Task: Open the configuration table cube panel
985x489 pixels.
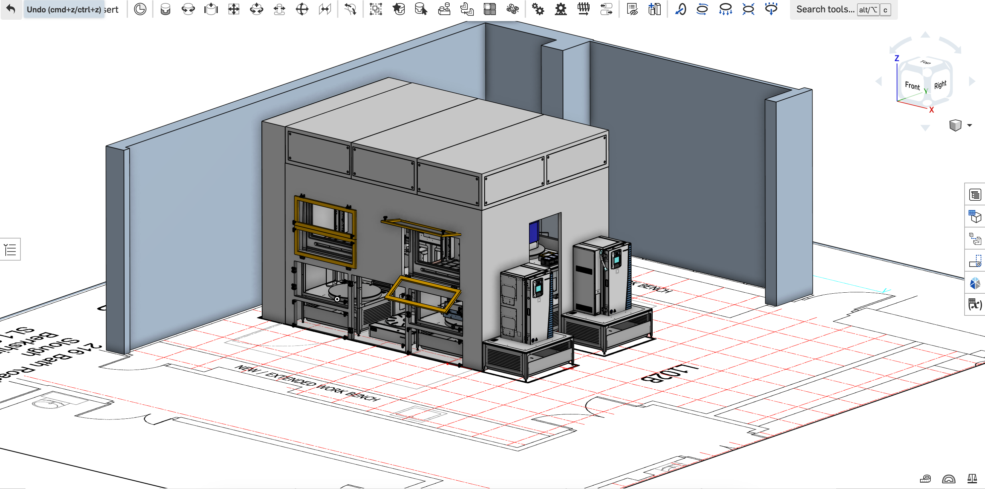Action: click(975, 217)
